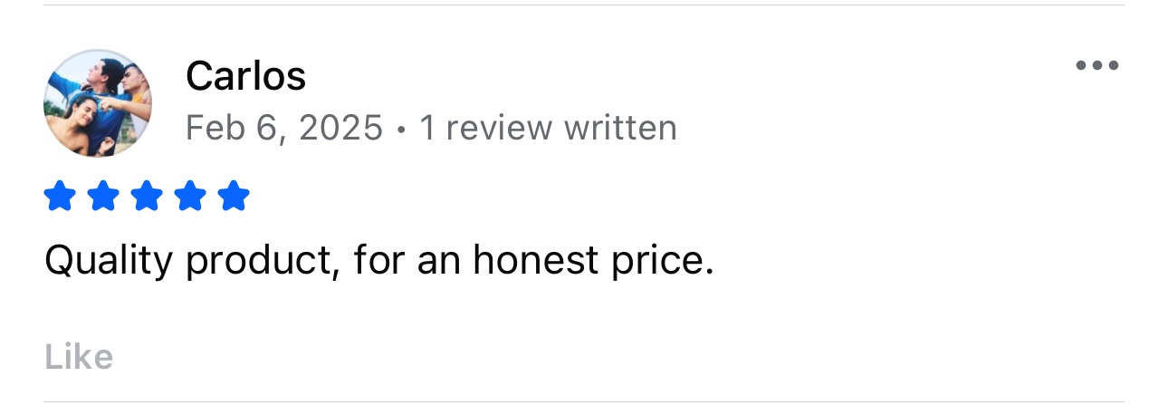Click the second blue rating star
1168x405 pixels.
point(102,196)
